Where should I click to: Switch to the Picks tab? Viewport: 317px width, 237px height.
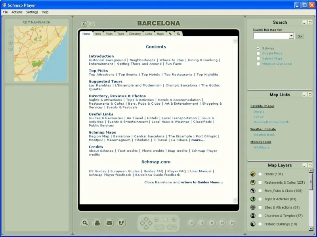109,34
